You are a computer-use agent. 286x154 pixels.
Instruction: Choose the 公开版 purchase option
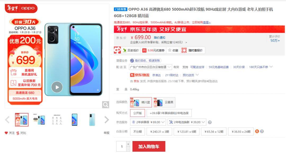tap(137, 113)
